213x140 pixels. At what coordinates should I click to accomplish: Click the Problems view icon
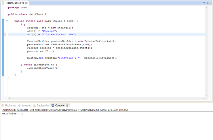pos(3,106)
